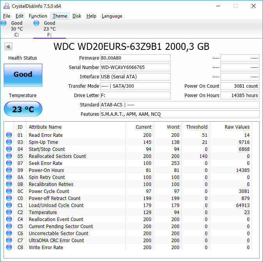Select the Standard field ATA8-ACS
The image size is (263, 262).
tap(180, 105)
